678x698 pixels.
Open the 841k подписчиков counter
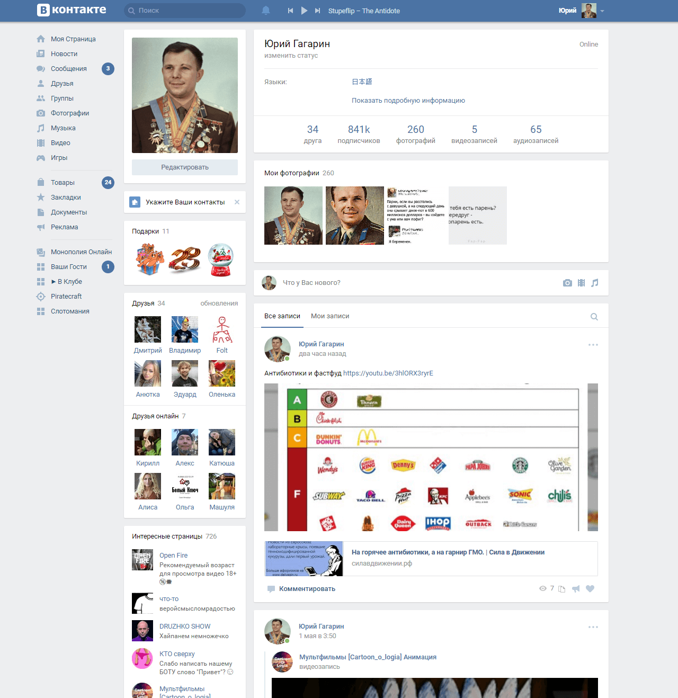pos(359,135)
